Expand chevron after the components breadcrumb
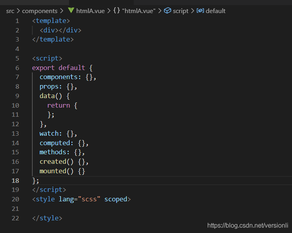The image size is (292, 233). point(62,11)
